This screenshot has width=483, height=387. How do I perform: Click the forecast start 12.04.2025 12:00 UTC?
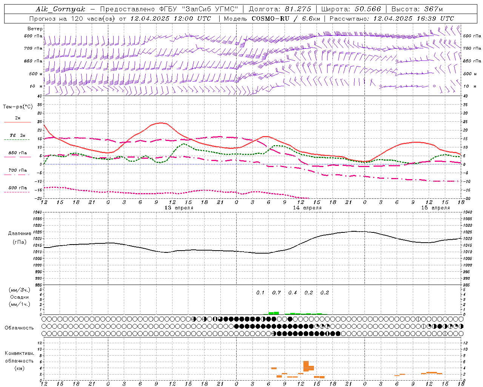[171, 19]
